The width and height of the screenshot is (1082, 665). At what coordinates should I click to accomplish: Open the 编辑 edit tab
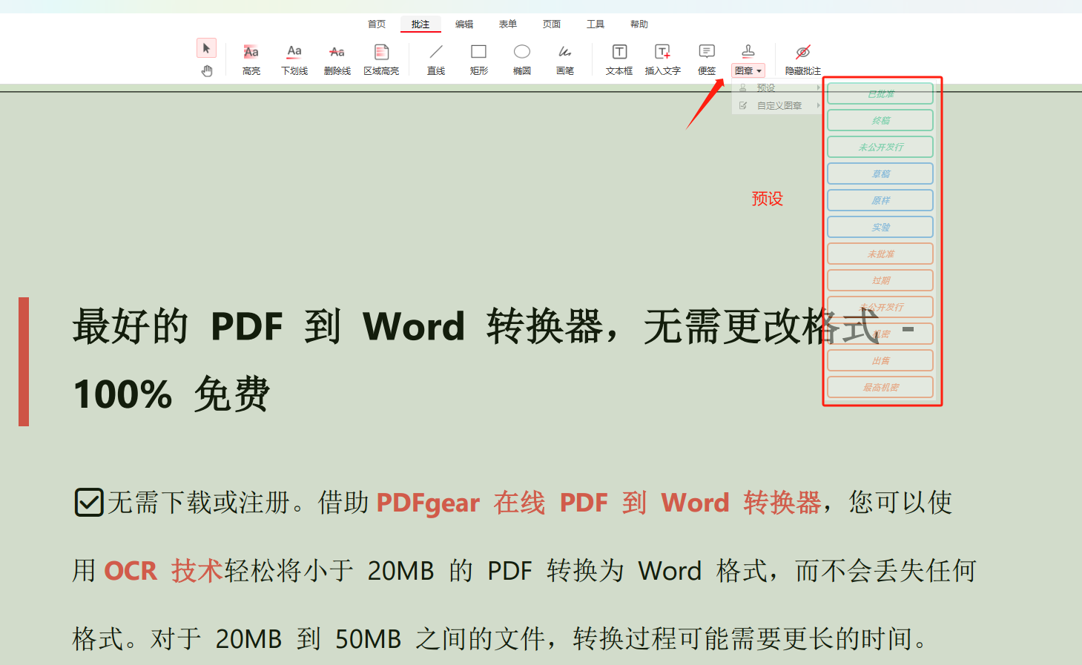point(464,24)
